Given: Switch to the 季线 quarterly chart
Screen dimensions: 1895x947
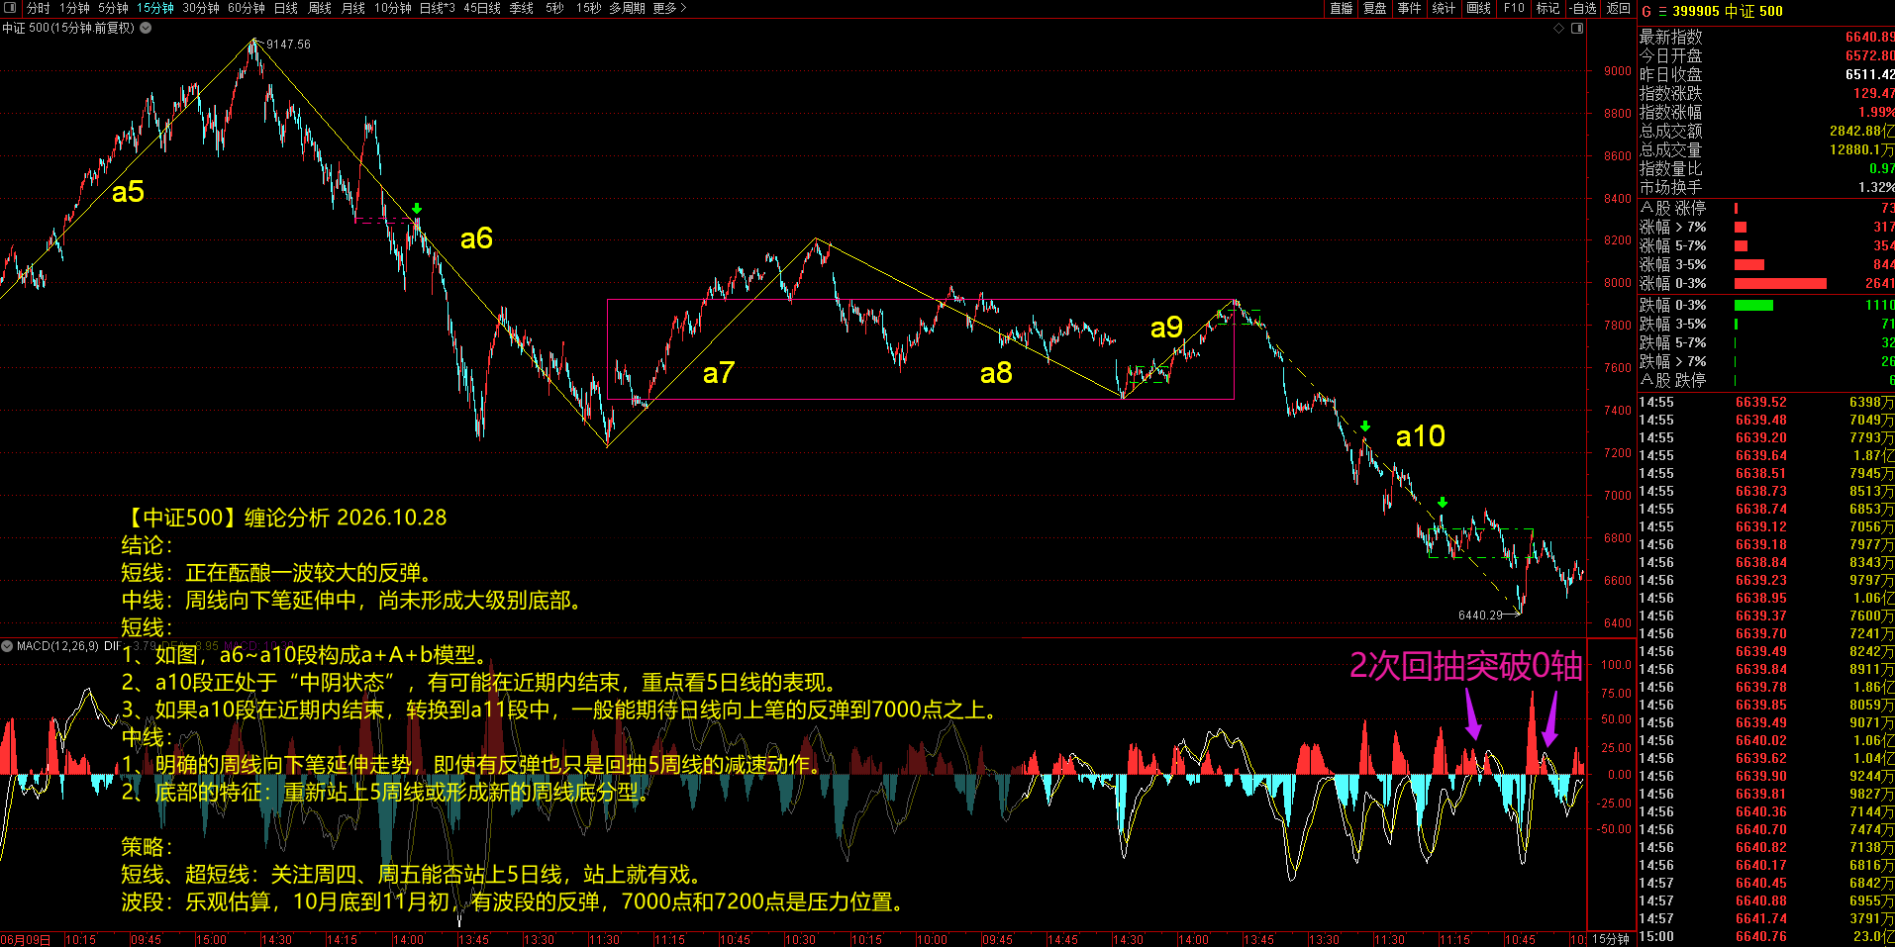Looking at the screenshot, I should [x=522, y=8].
